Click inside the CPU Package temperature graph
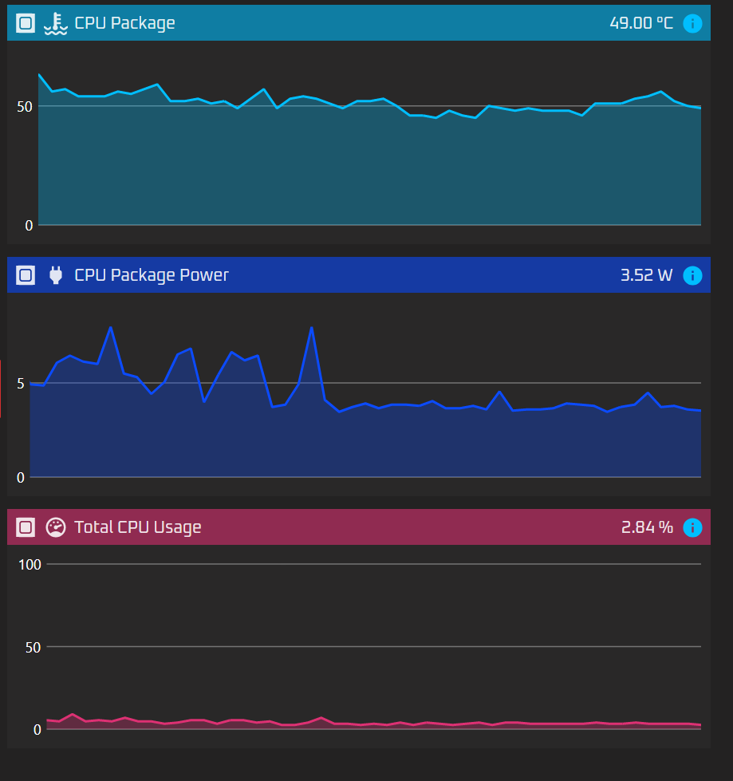733x781 pixels. pyautogui.click(x=367, y=168)
